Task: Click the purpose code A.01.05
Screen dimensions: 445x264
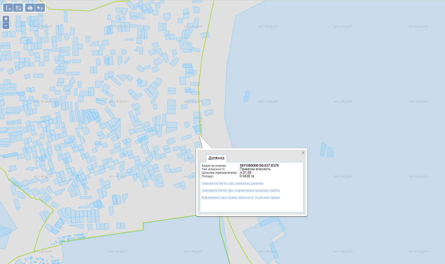Action: point(246,173)
